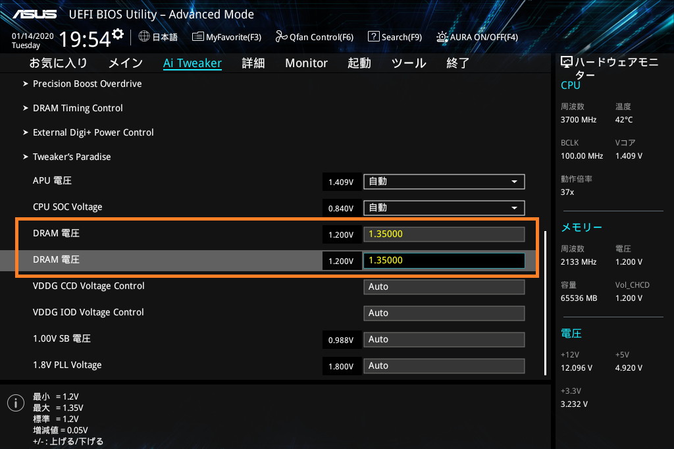Open Qfan Control fan icon

click(281, 37)
